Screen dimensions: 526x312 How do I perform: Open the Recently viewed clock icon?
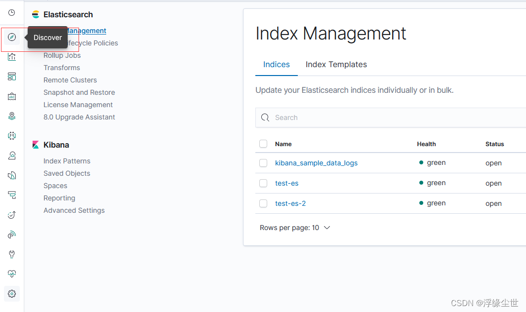(12, 13)
